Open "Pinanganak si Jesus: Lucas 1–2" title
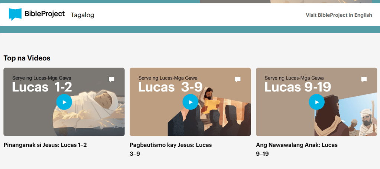380x169 pixels. pyautogui.click(x=45, y=145)
